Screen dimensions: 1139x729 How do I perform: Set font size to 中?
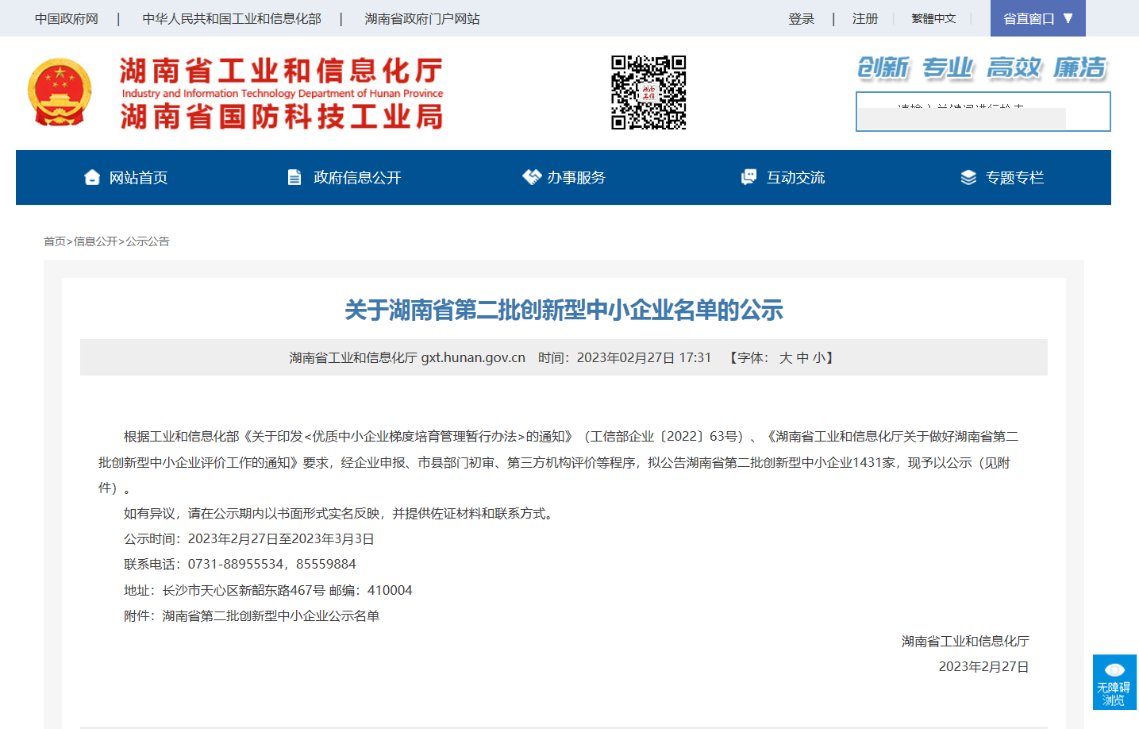(802, 358)
